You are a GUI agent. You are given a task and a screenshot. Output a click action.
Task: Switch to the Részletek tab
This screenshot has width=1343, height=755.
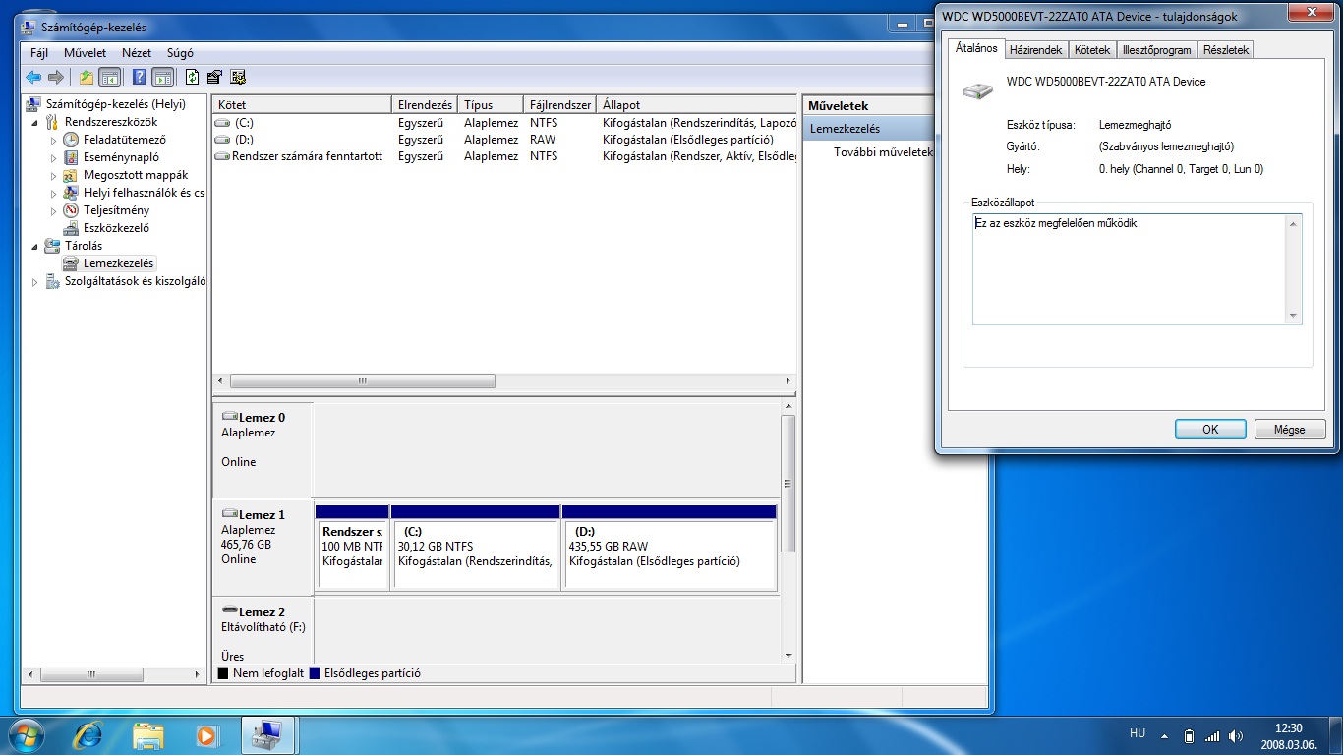pos(1225,50)
